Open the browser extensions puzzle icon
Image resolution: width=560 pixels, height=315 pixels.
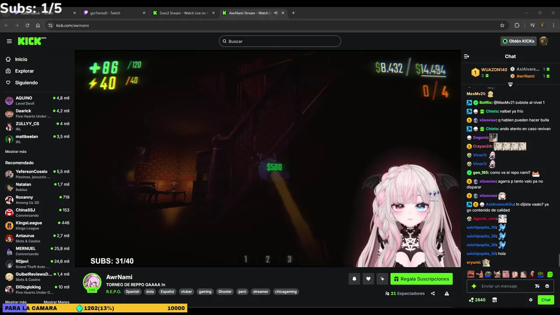[517, 25]
